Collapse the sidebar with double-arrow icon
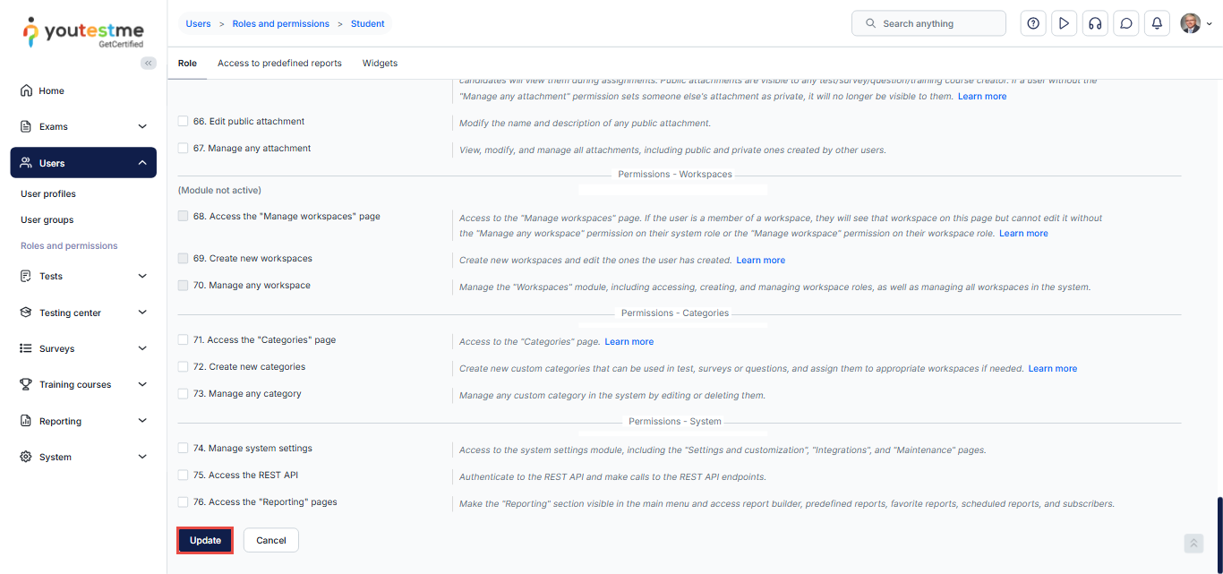The height and width of the screenshot is (574, 1223). click(149, 63)
